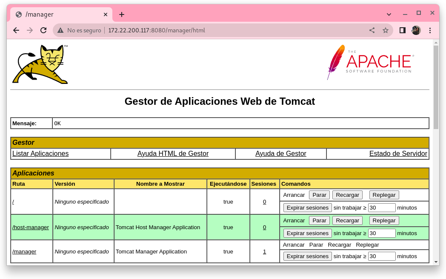Bookmark this page with the star icon
Image resolution: width=446 pixels, height=279 pixels.
pos(386,30)
